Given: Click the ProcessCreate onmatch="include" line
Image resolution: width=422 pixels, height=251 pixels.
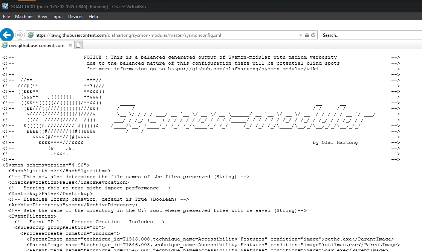Looking at the screenshot, I should (70, 233).
